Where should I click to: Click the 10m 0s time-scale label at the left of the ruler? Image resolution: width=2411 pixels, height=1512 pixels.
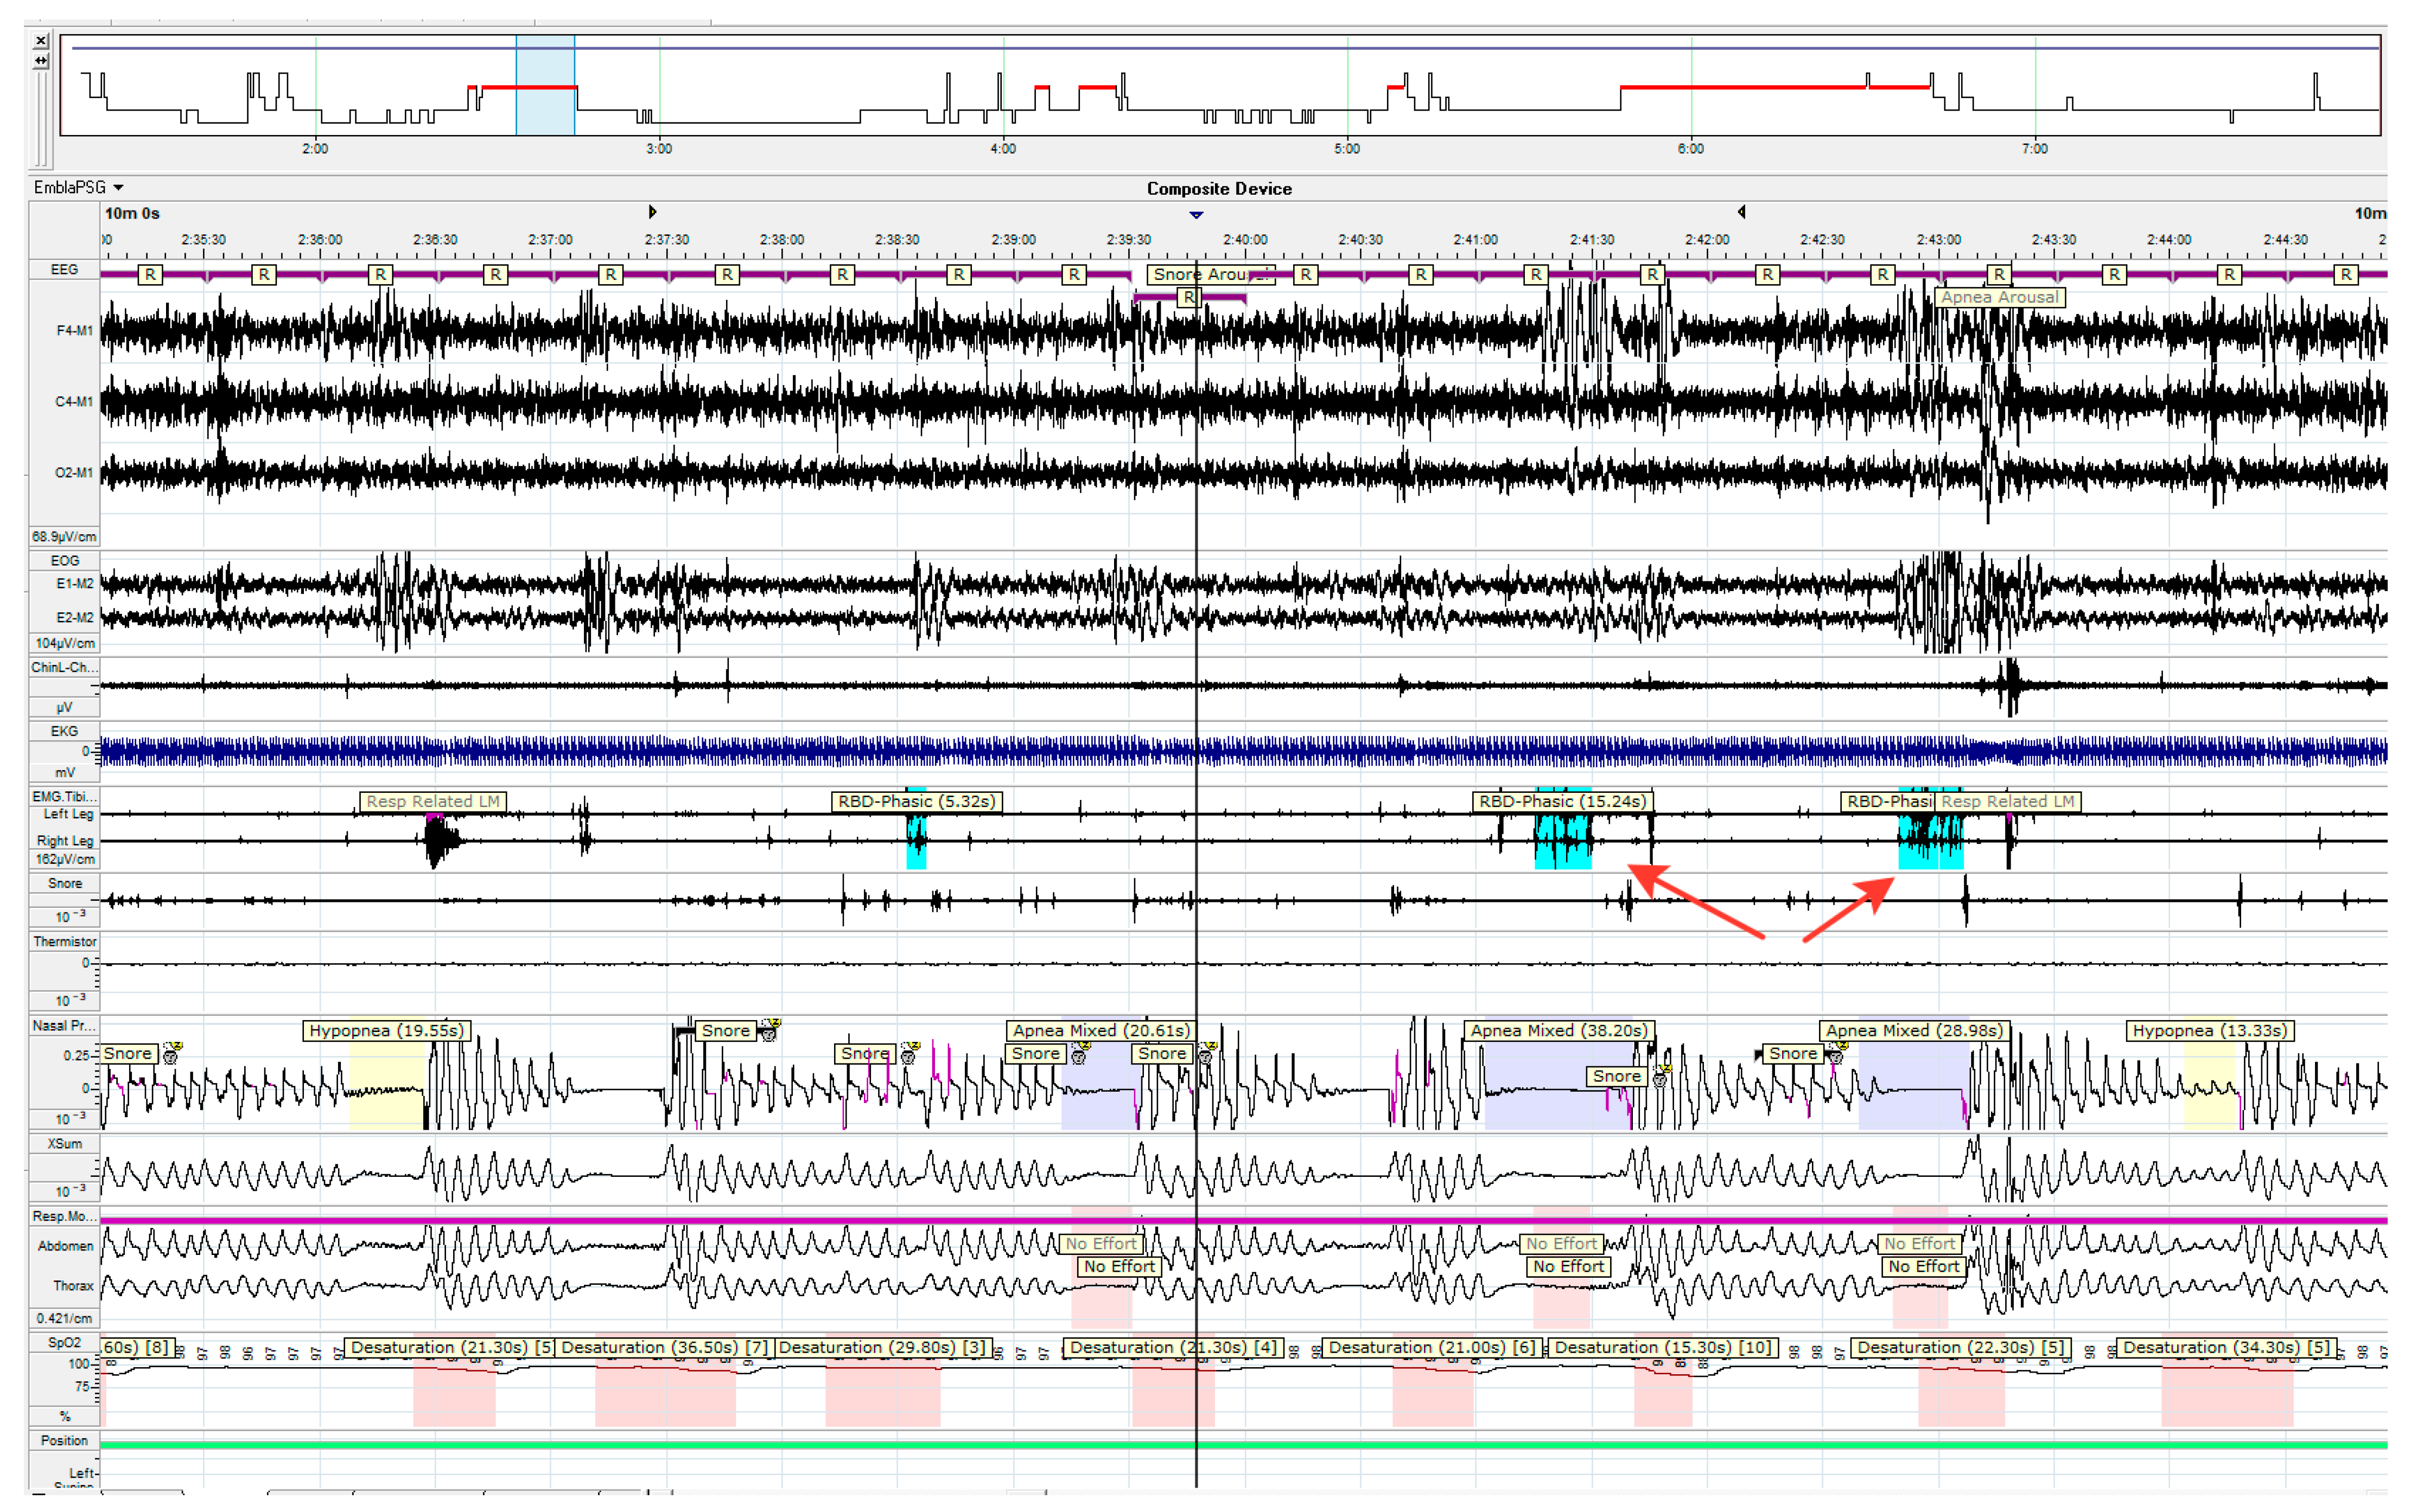click(132, 213)
